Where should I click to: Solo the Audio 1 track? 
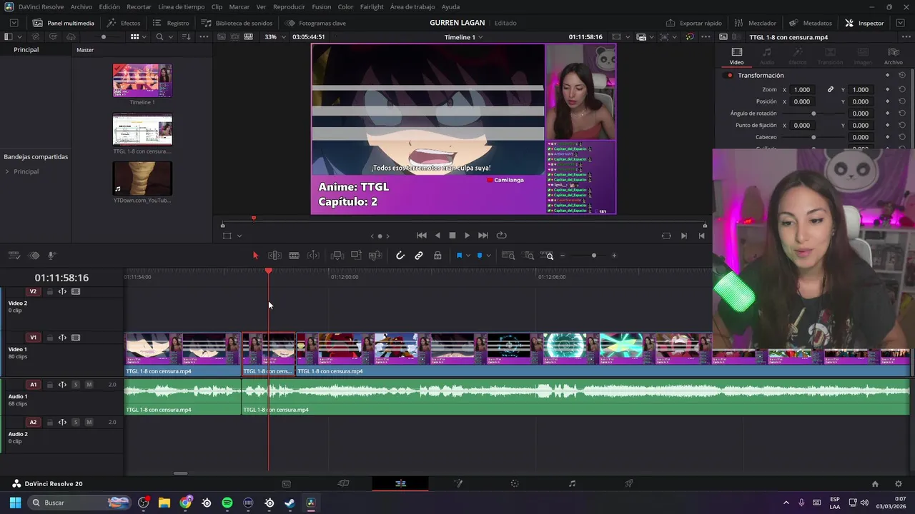75,385
